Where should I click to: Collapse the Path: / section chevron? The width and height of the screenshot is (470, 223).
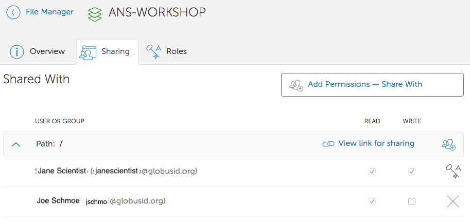[x=16, y=144]
